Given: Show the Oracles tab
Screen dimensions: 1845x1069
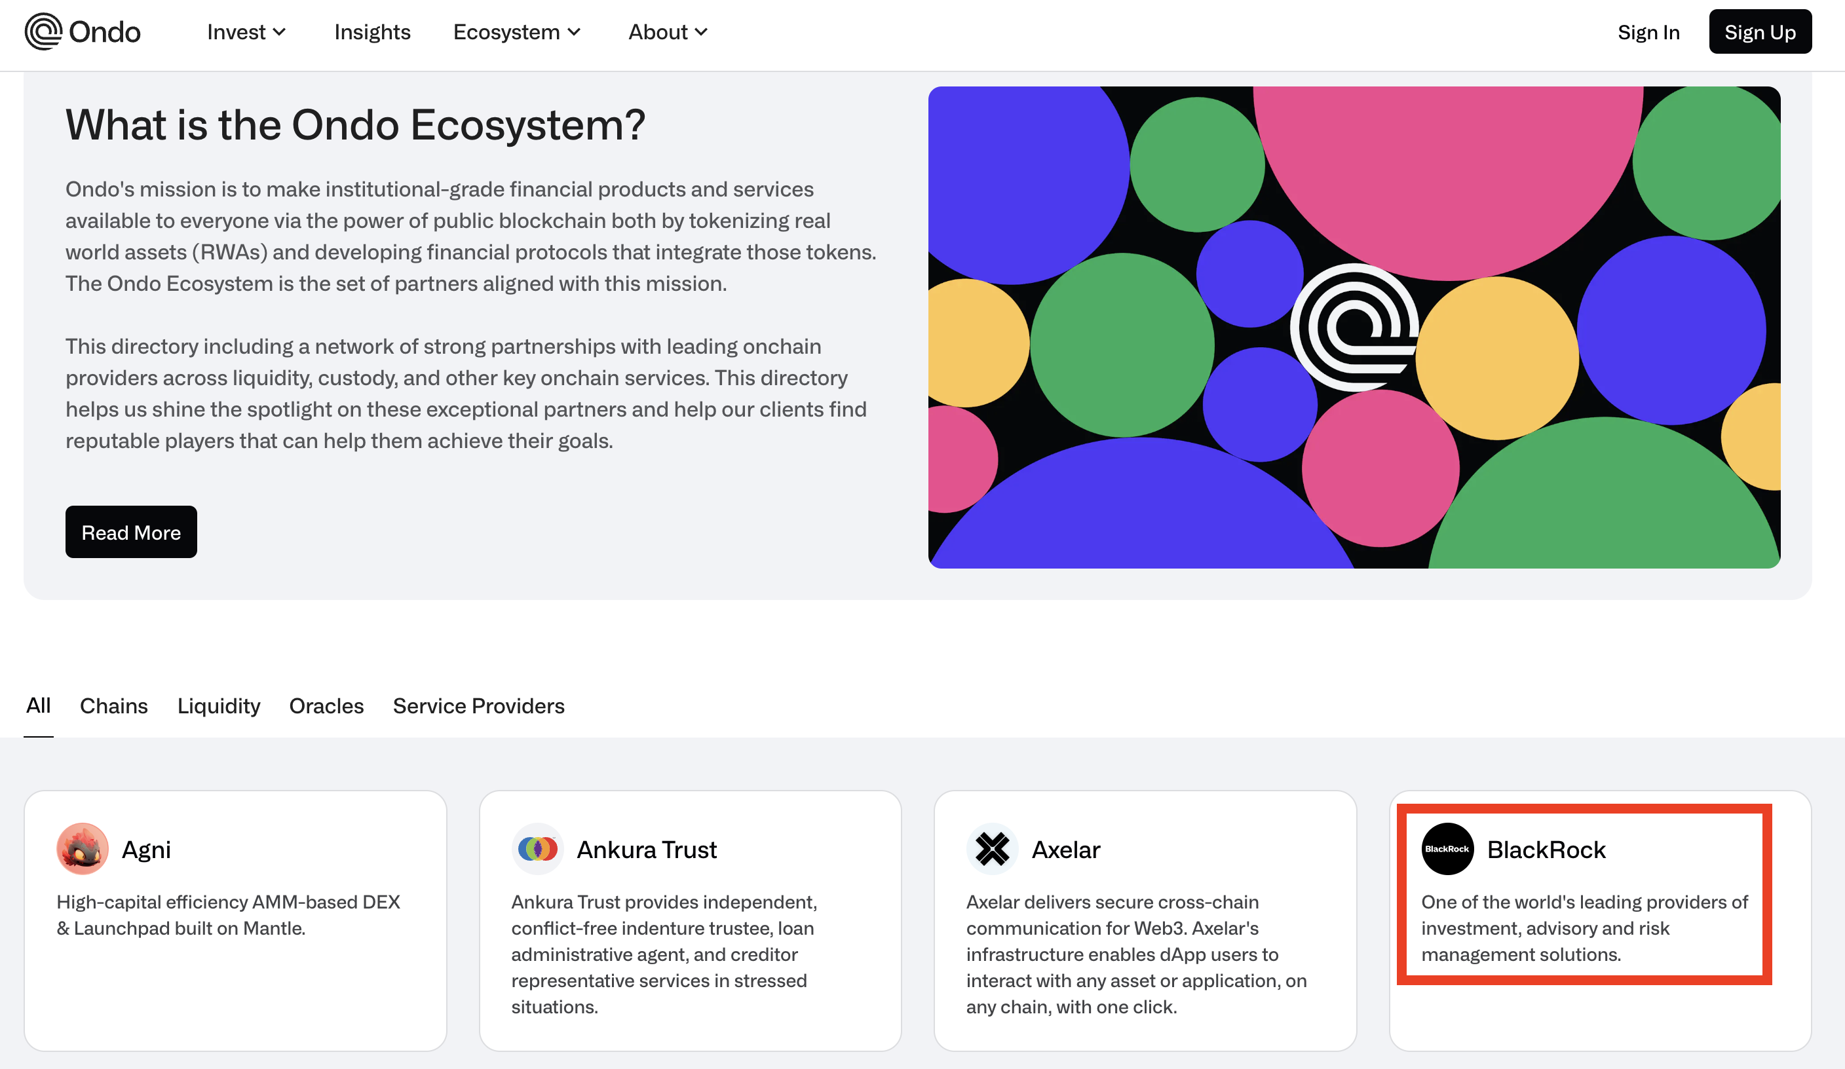Looking at the screenshot, I should 326,706.
